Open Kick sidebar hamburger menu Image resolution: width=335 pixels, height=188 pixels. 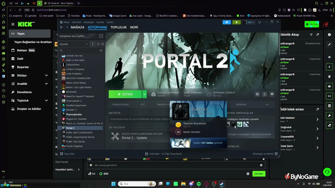coord(13,24)
